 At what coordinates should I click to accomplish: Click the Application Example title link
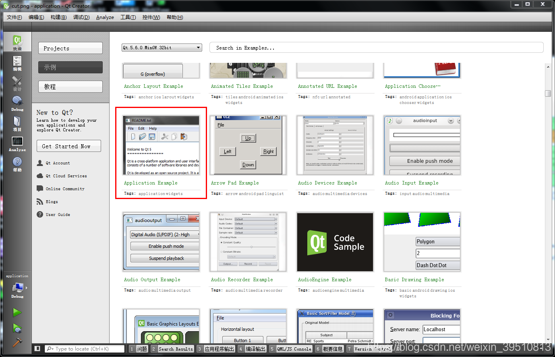(x=151, y=183)
